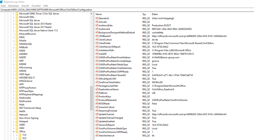Select the UpdateChannelChanged value
254x140 pixels.
[111, 118]
